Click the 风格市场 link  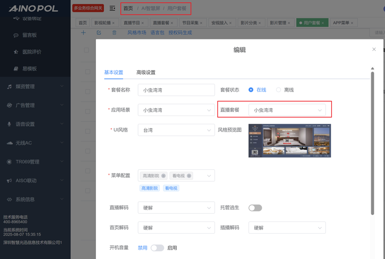[137, 32]
